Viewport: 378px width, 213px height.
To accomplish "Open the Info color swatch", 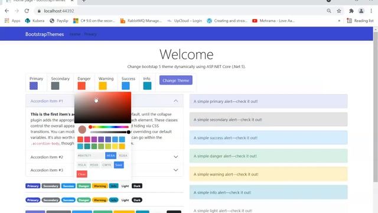I will (x=147, y=86).
